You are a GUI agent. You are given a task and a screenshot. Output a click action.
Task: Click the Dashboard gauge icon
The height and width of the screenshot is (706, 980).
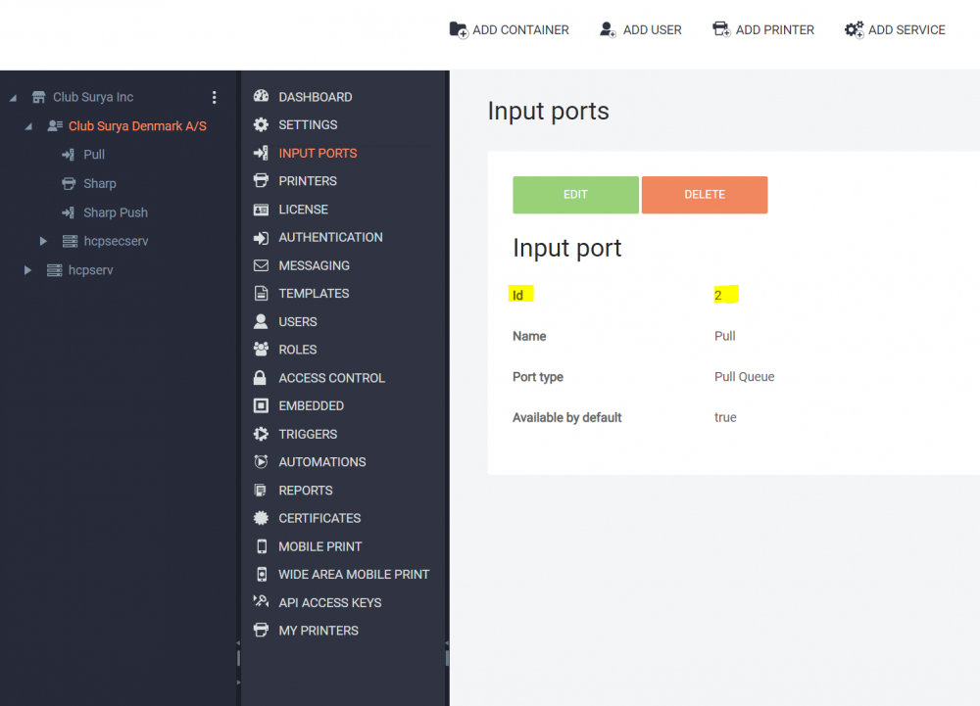point(261,97)
